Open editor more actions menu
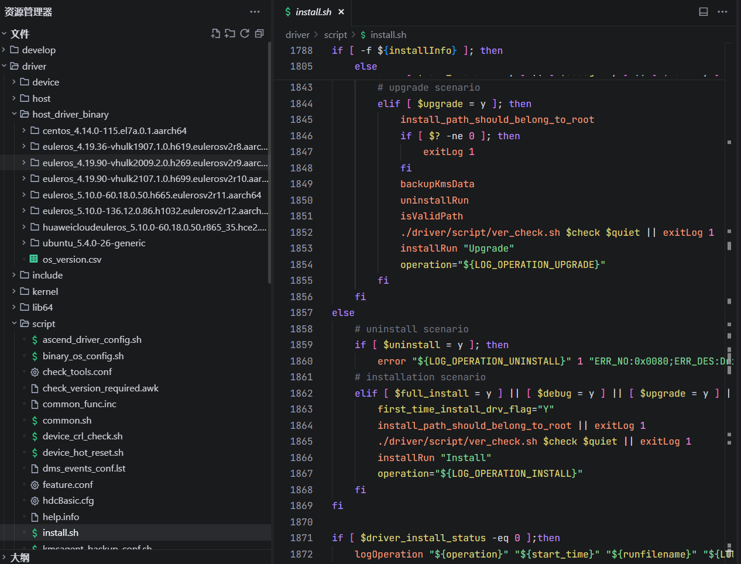741x564 pixels. [723, 12]
